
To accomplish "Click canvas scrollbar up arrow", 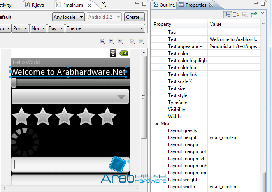I will (144, 52).
